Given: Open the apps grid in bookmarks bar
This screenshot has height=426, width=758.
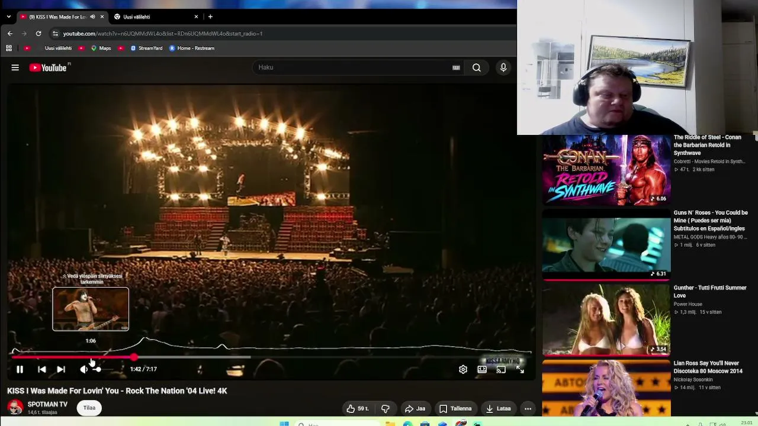Looking at the screenshot, I should (9, 48).
